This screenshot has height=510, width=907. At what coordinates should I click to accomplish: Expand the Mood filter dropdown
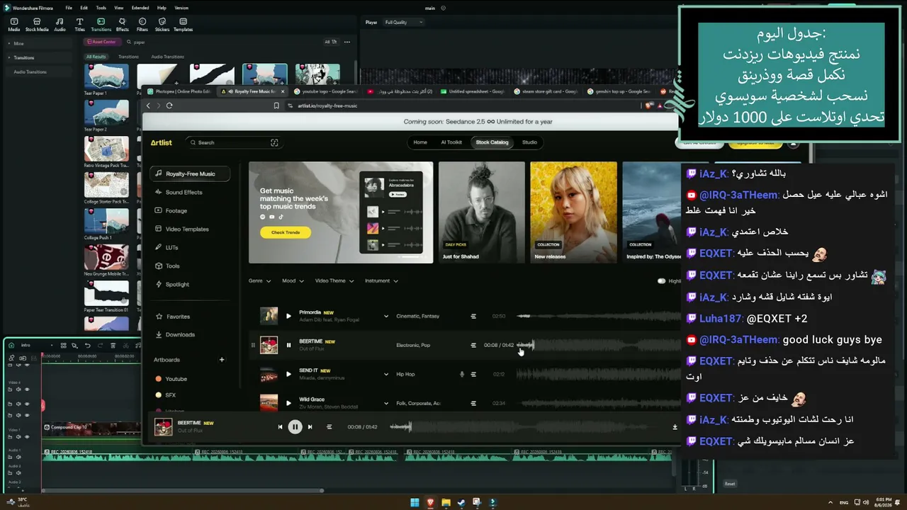(x=293, y=280)
